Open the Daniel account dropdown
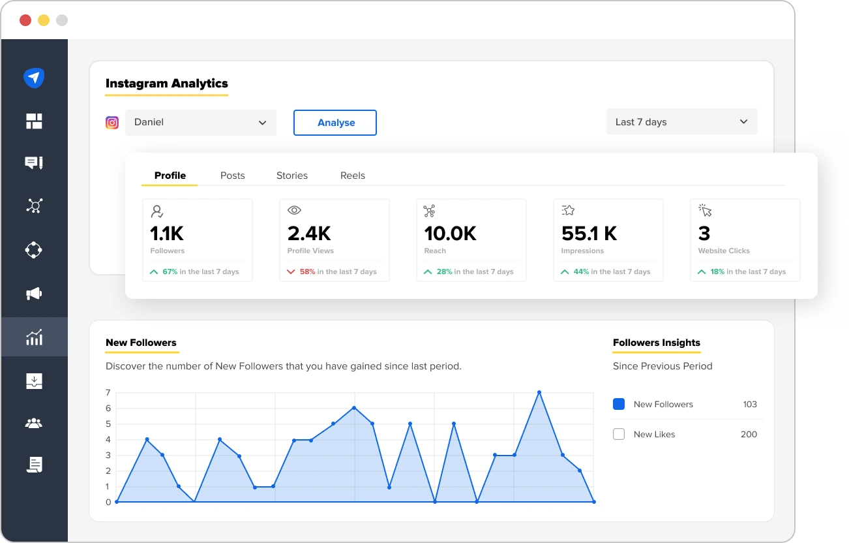Screen dimensions: 849x543 pos(200,122)
